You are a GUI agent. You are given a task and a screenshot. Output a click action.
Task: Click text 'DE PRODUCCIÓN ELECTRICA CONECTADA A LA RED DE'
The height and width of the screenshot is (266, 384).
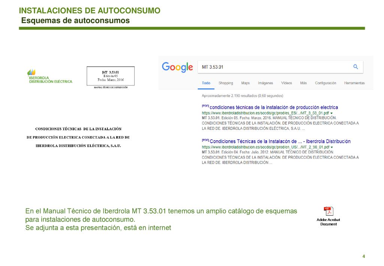pos(78,137)
